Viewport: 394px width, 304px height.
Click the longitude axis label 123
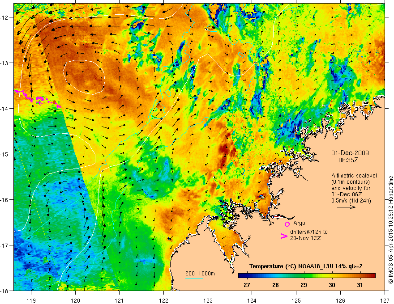tap(208, 300)
